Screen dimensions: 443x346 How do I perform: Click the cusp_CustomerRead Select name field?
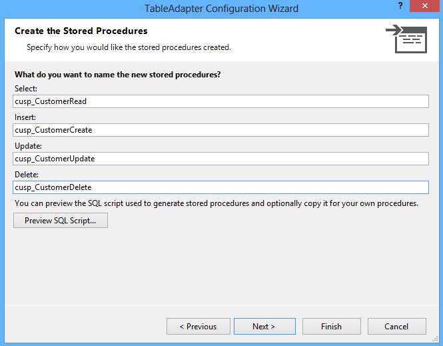221,101
